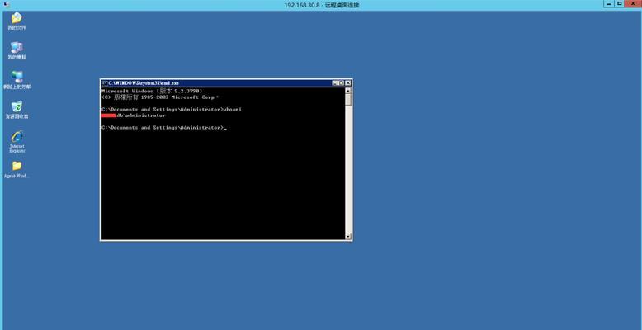
Task: Click the cmd window scrollbar thumb
Action: coord(348,100)
